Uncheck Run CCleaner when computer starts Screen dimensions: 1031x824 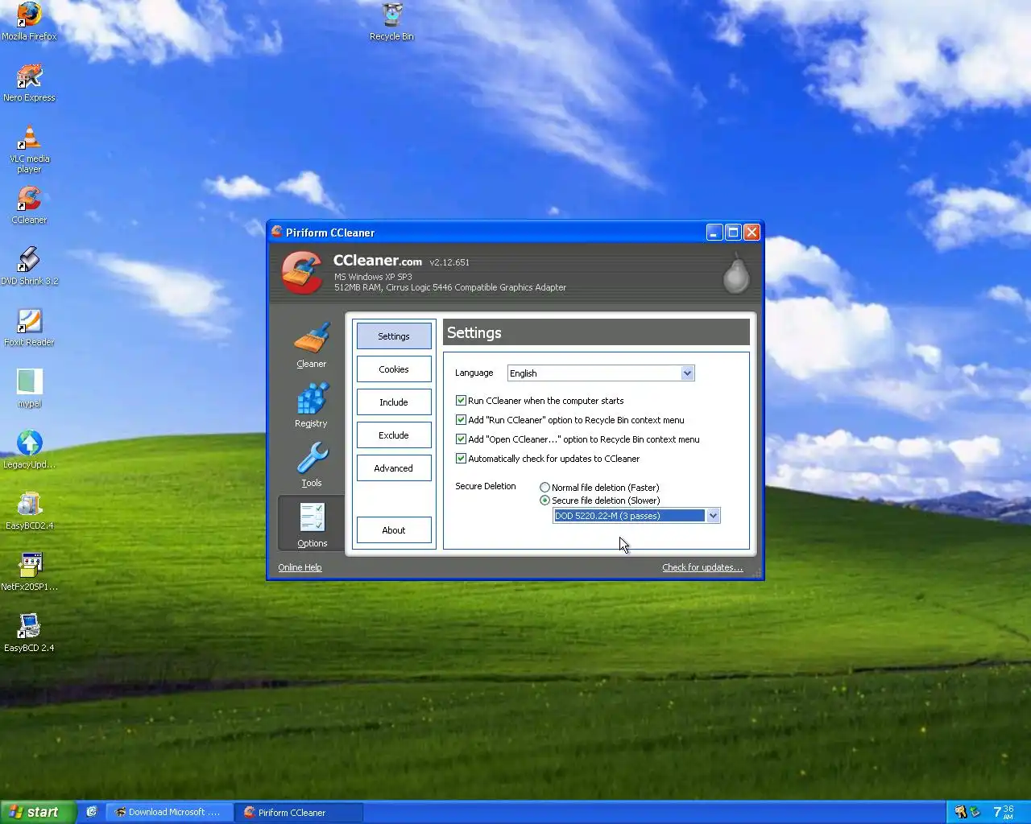point(540,401)
